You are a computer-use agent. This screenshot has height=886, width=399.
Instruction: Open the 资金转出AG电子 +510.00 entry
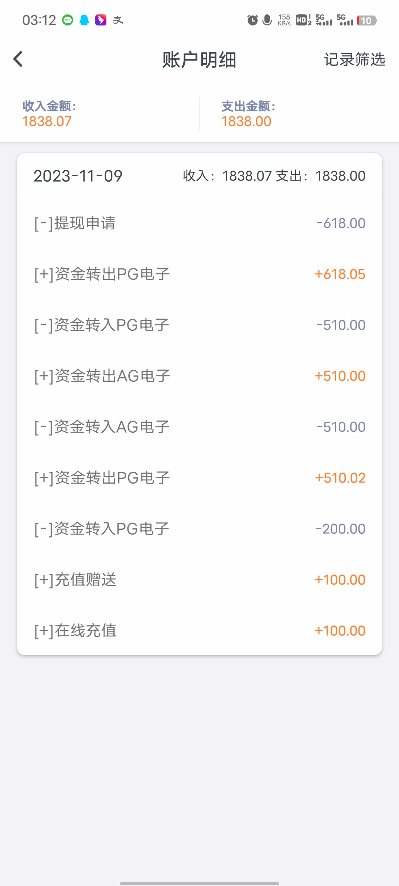199,376
